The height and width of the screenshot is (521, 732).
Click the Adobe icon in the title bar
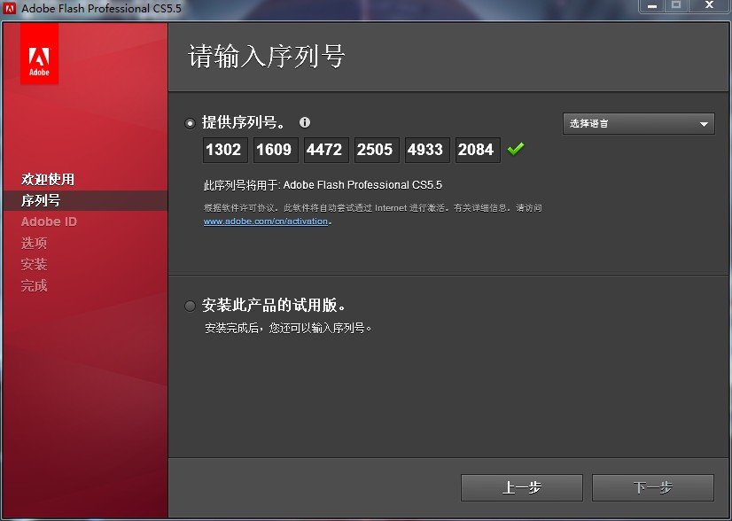pyautogui.click(x=12, y=9)
